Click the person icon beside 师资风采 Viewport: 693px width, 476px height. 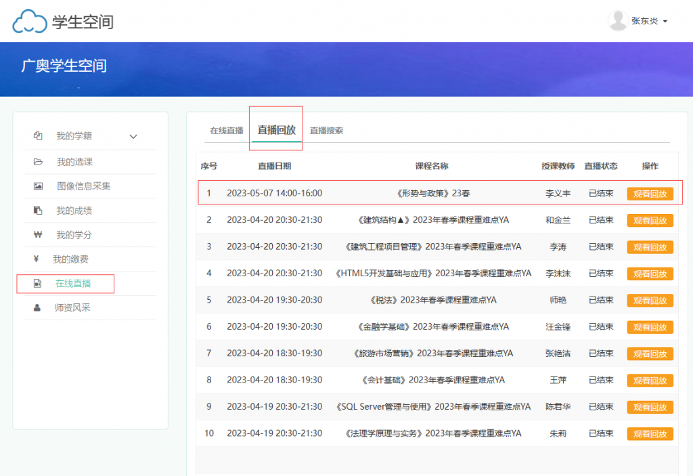[x=37, y=308]
